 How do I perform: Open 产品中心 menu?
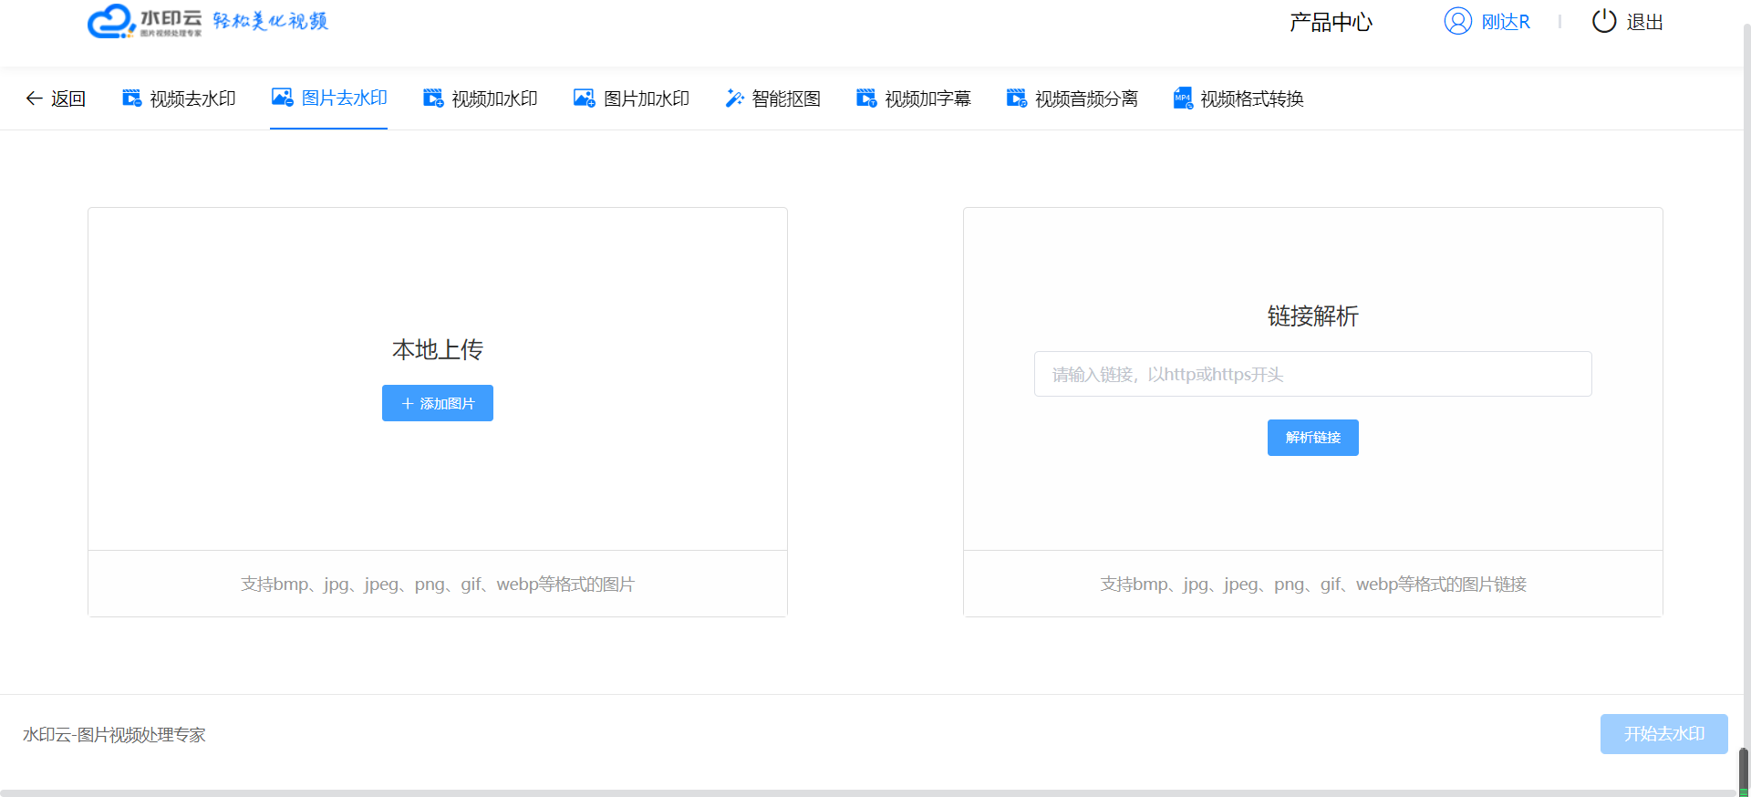point(1331,22)
